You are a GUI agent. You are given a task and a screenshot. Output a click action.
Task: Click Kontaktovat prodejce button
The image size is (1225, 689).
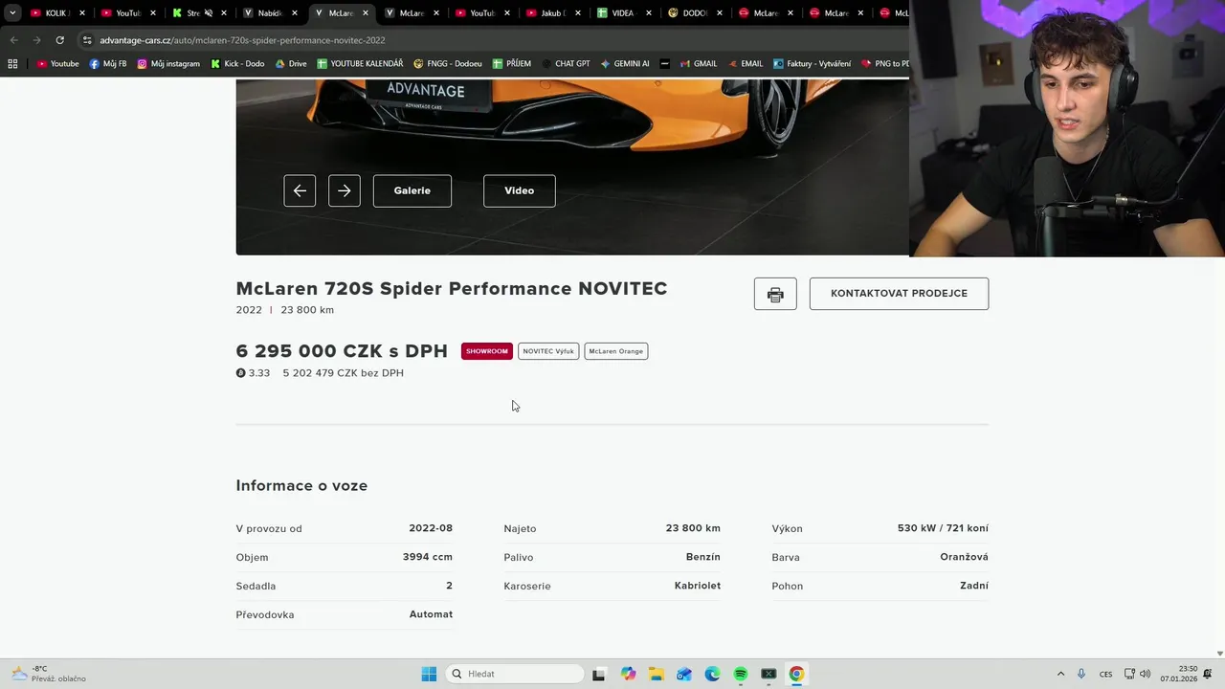(899, 294)
